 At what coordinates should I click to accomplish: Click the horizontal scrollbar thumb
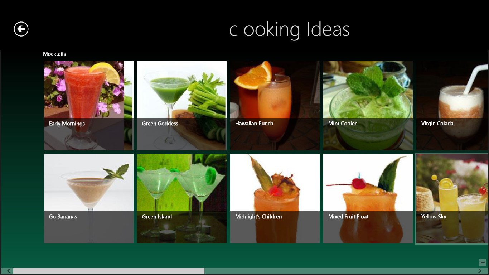coord(109,271)
